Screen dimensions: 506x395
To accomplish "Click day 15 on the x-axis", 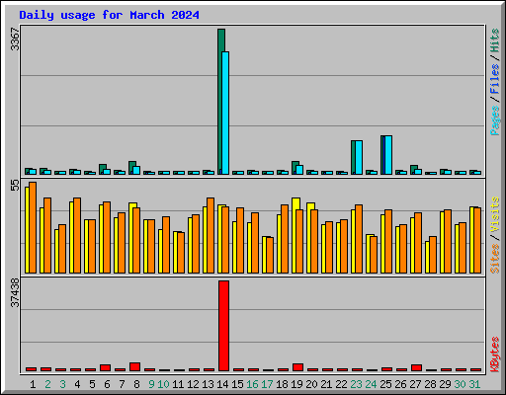I will coord(237,384).
